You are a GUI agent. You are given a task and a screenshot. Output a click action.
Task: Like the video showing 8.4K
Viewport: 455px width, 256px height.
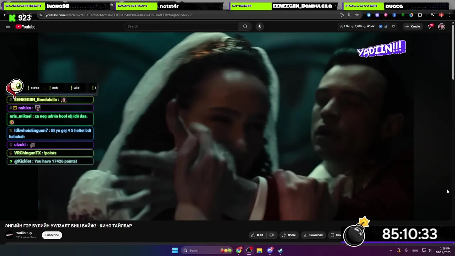click(x=257, y=235)
